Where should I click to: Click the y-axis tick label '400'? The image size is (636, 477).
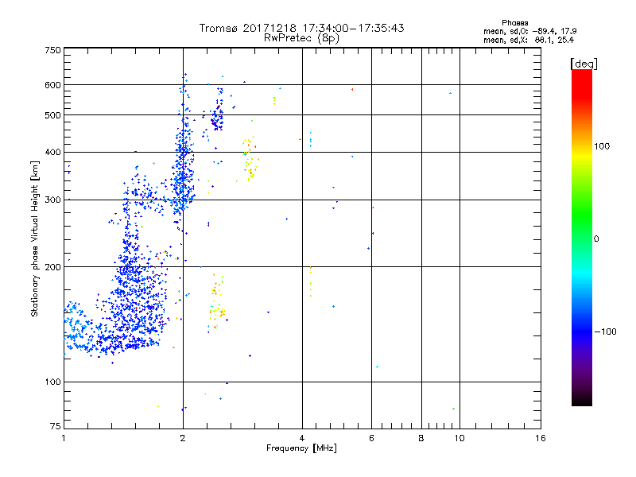click(52, 153)
